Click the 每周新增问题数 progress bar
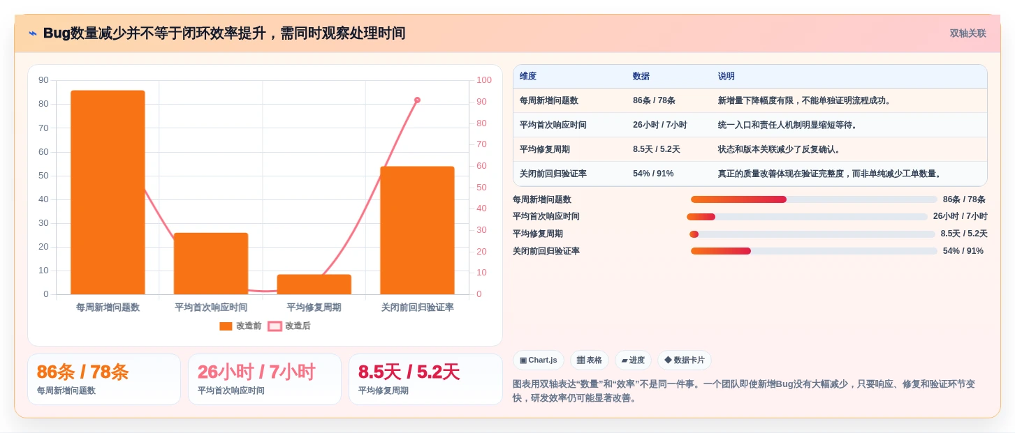The width and height of the screenshot is (1015, 433). pos(814,199)
